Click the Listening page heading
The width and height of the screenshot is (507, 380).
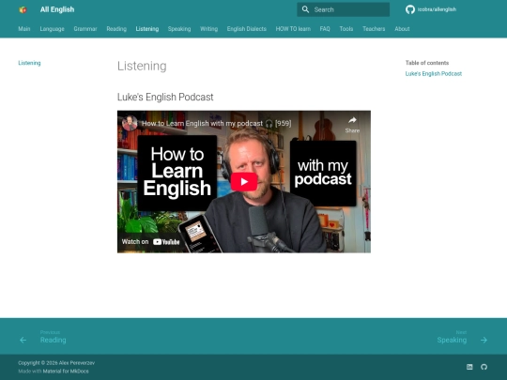point(142,66)
